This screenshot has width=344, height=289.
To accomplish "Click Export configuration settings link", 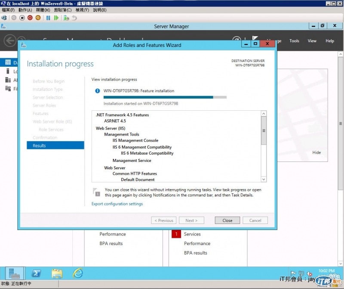I will coord(117,204).
